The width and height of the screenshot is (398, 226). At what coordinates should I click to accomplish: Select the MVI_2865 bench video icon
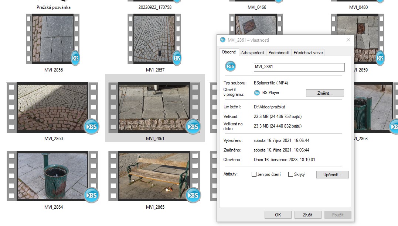pos(154,176)
